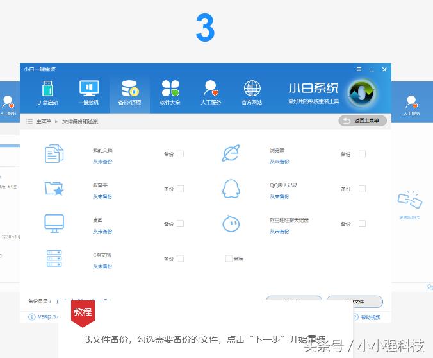Click the 我的文档 label
Viewport: 433px width, 358px height.
coord(102,150)
